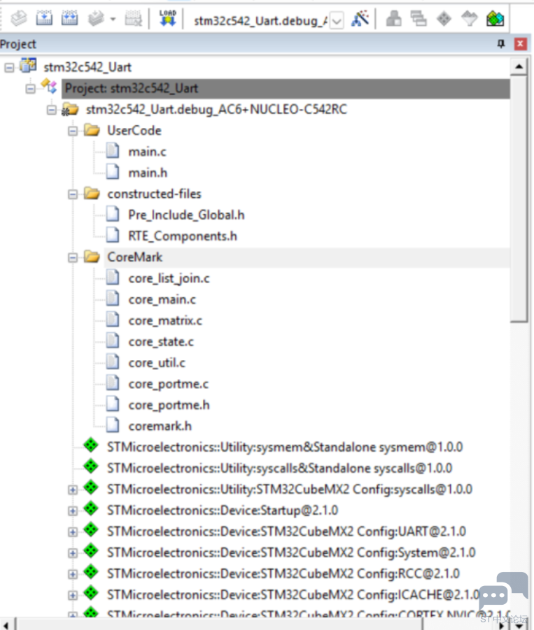Image resolution: width=534 pixels, height=630 pixels.
Task: Select the main.h file
Action: coord(148,173)
